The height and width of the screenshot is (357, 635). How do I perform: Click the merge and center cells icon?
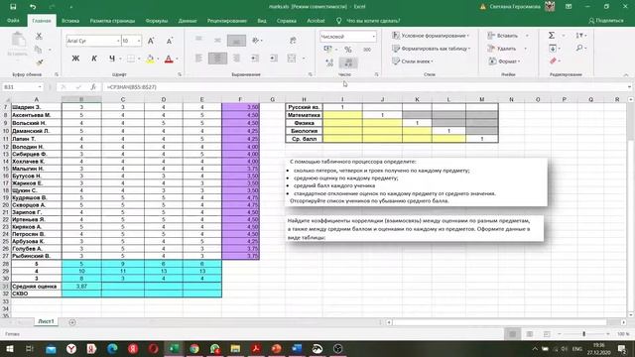(292, 59)
